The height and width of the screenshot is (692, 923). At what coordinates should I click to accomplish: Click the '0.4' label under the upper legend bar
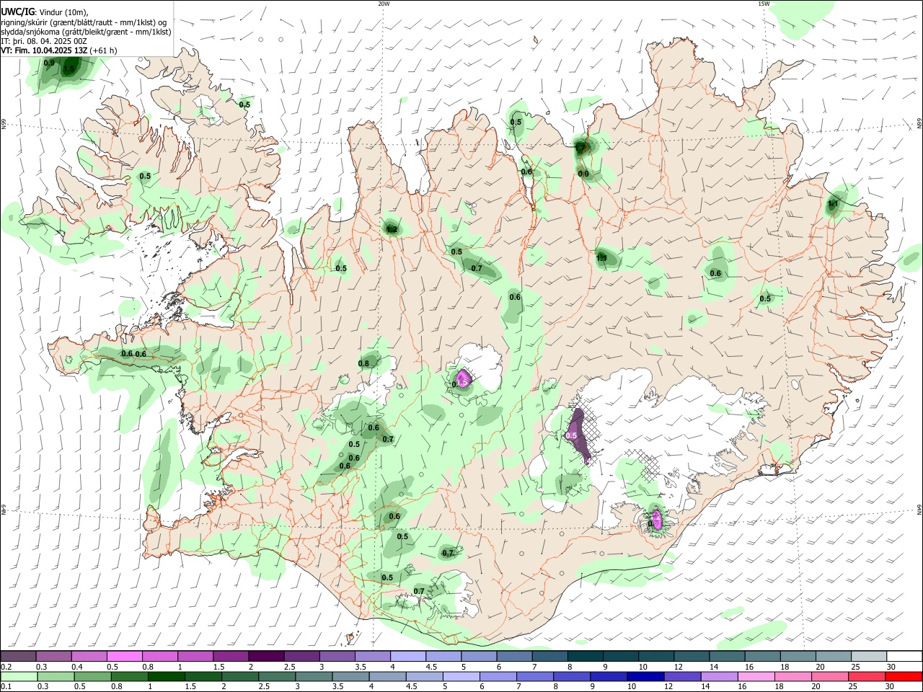coord(77,667)
